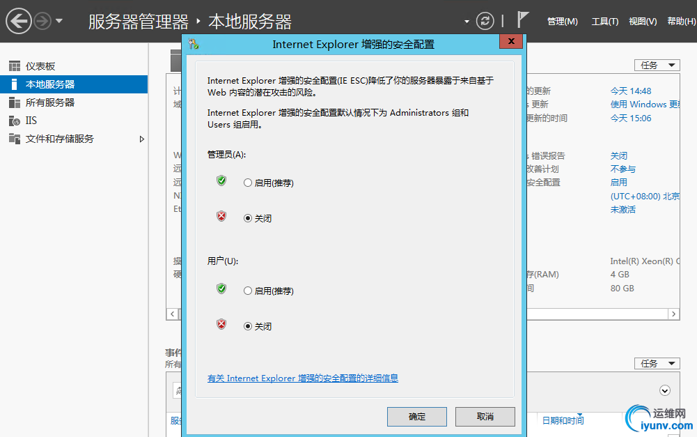Click the 本地服务器 icon in sidebar
Screen dimensions: 697x437
(15, 84)
